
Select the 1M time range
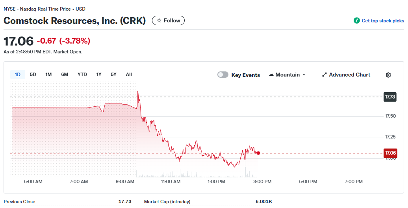[48, 75]
